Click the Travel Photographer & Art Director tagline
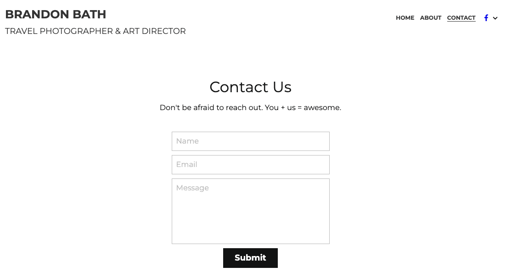 [x=96, y=31]
